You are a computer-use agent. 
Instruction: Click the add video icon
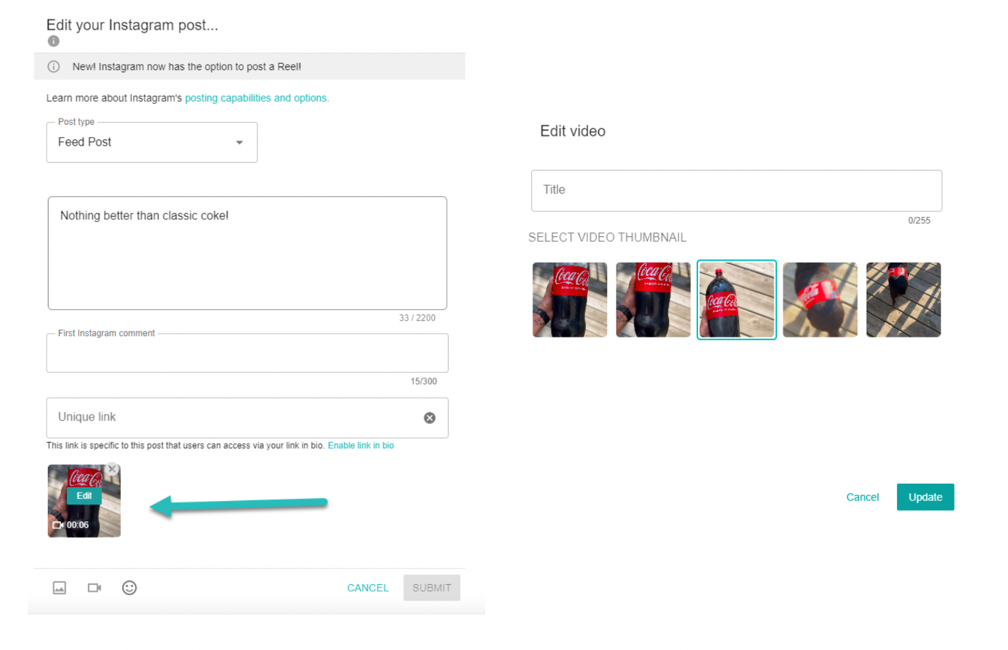click(94, 588)
